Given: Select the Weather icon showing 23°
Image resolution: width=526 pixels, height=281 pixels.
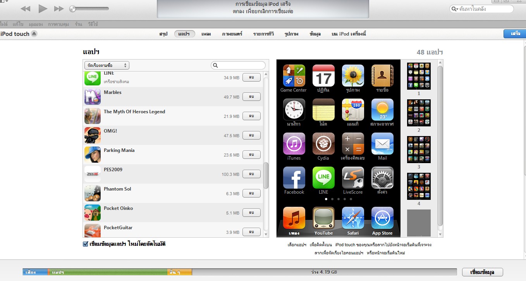Looking at the screenshot, I should 382,109.
